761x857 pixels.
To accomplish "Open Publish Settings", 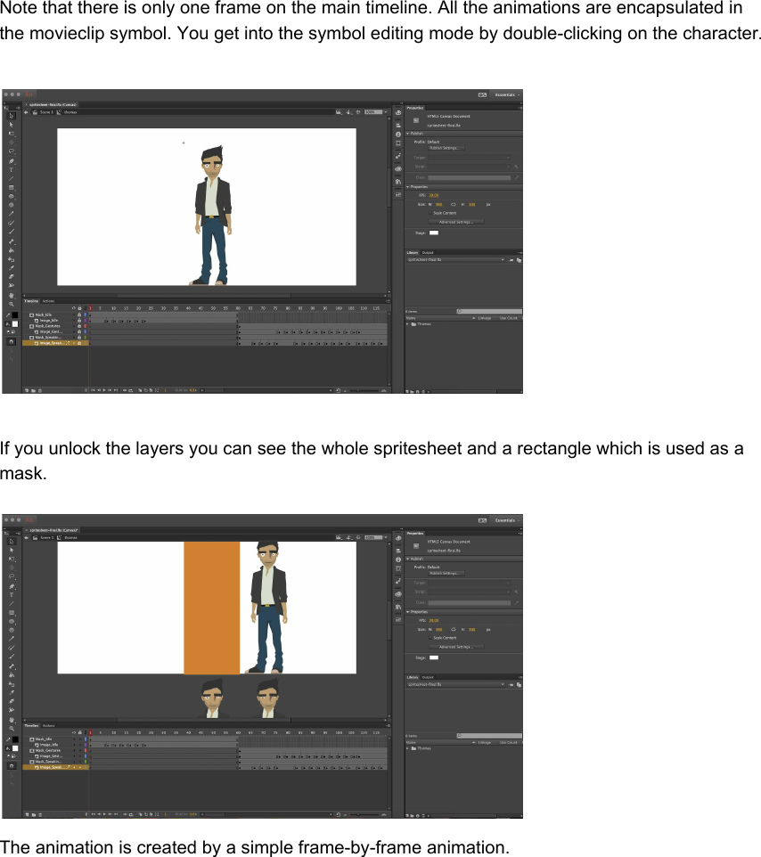I will pos(445,148).
